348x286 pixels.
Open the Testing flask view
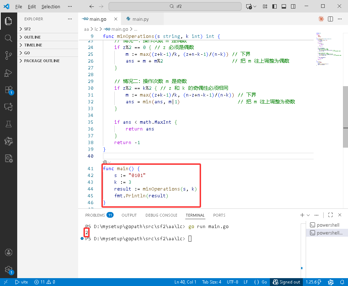tap(9, 124)
